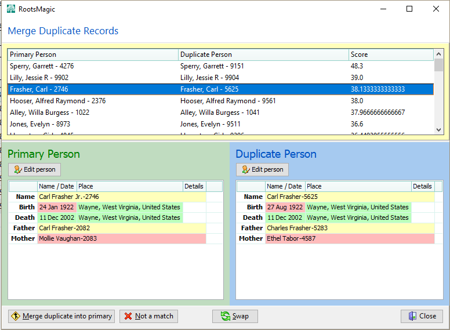Sort by the Primary Person column header
This screenshot has height=330, width=450.
pyautogui.click(x=93, y=55)
